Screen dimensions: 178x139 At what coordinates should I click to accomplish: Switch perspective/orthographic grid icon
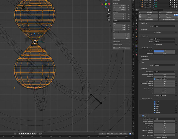coord(109,20)
